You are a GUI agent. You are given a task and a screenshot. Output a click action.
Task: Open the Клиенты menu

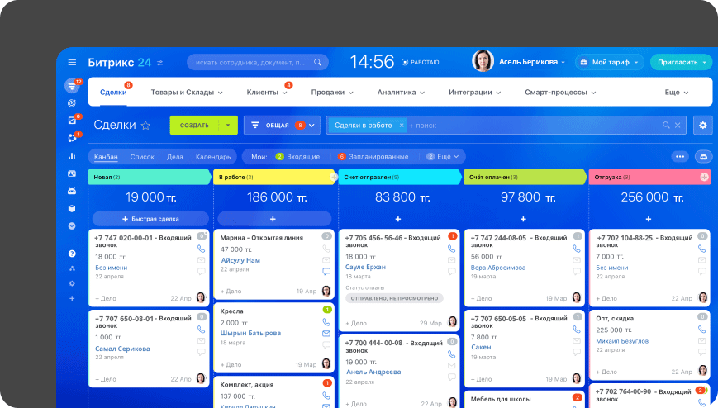[267, 92]
